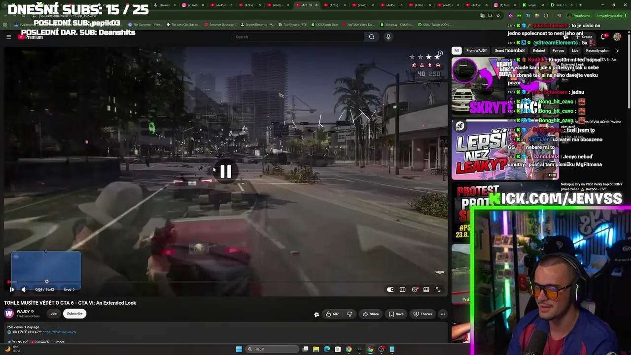Image resolution: width=631 pixels, height=355 pixels.
Task: Open the Streamer Dashboard bookmark
Action: point(220,25)
